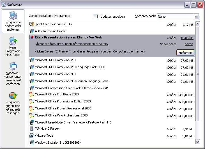Select Microsoft Office Visio Professional 2003
Image resolution: width=205 pixels, height=149 pixels.
(x=112, y=116)
